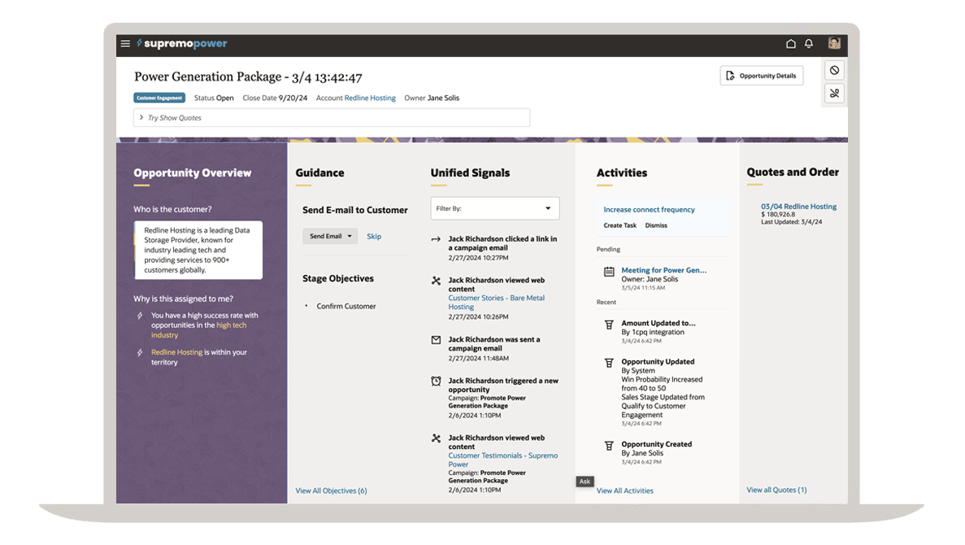The width and height of the screenshot is (965, 545).
Task: Click alarm clock icon for triggered opportunity
Action: pyautogui.click(x=436, y=381)
